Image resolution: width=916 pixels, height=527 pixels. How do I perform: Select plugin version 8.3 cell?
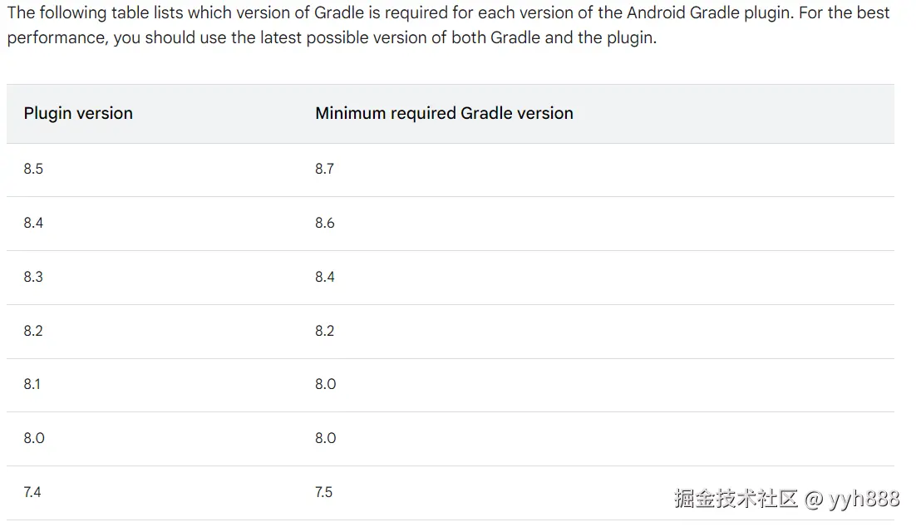click(33, 276)
